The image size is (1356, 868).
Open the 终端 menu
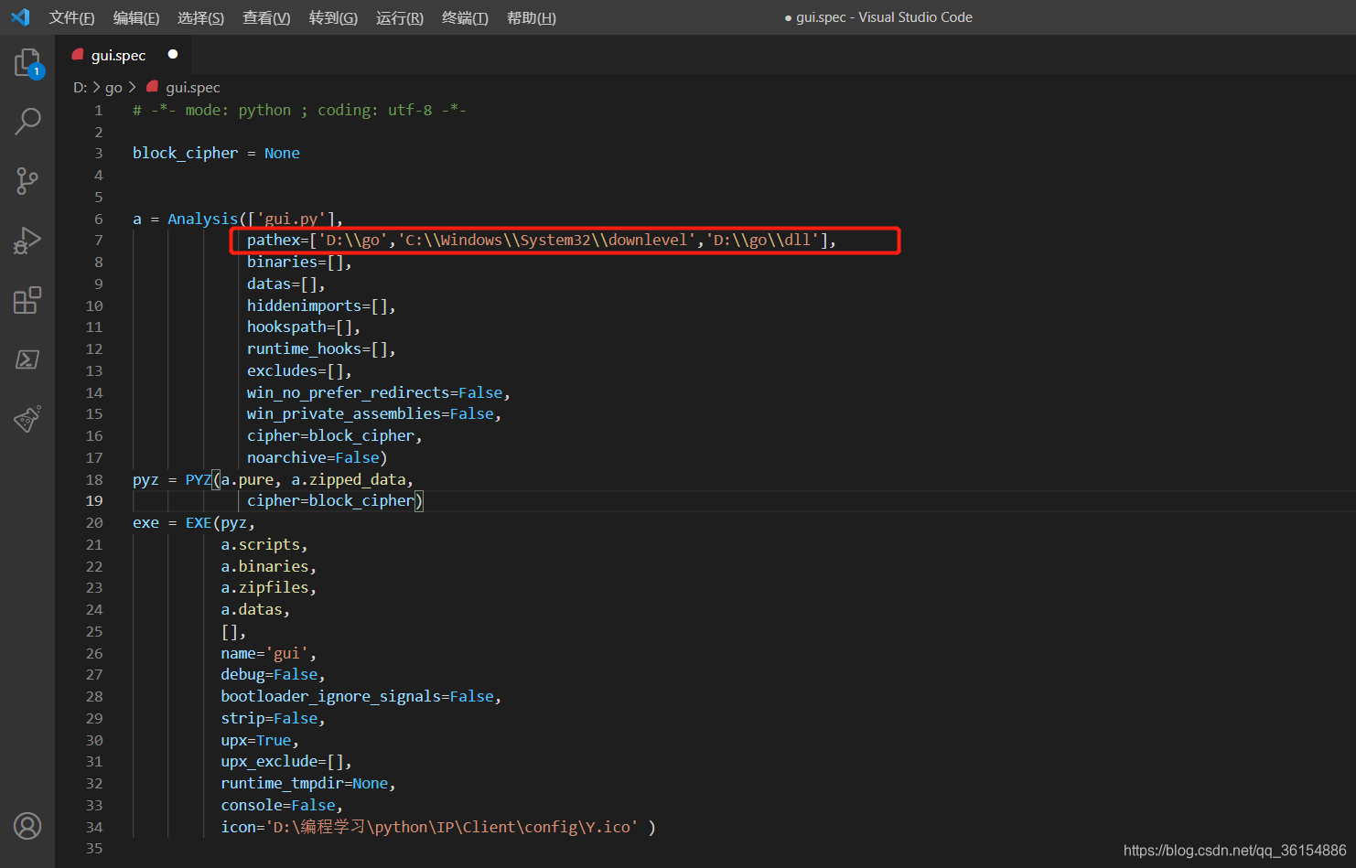[464, 17]
